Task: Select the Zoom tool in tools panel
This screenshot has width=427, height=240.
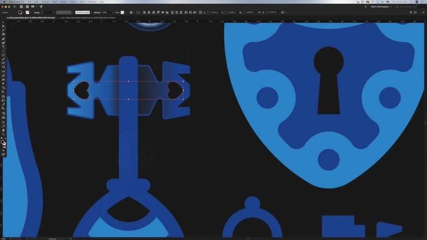Action: coord(3,134)
